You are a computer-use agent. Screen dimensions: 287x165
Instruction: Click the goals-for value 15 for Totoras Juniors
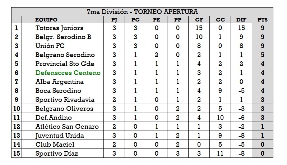tap(199, 28)
